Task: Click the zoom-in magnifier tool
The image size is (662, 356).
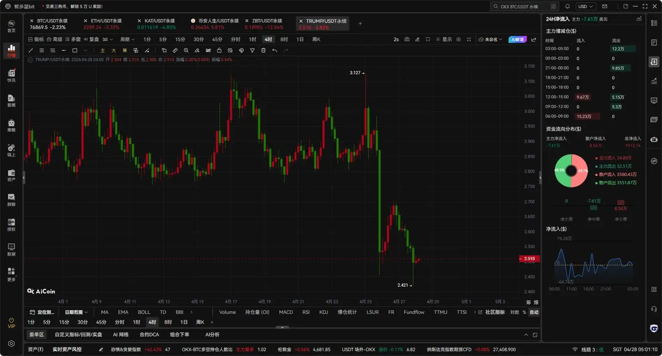Action: pyautogui.click(x=186, y=50)
